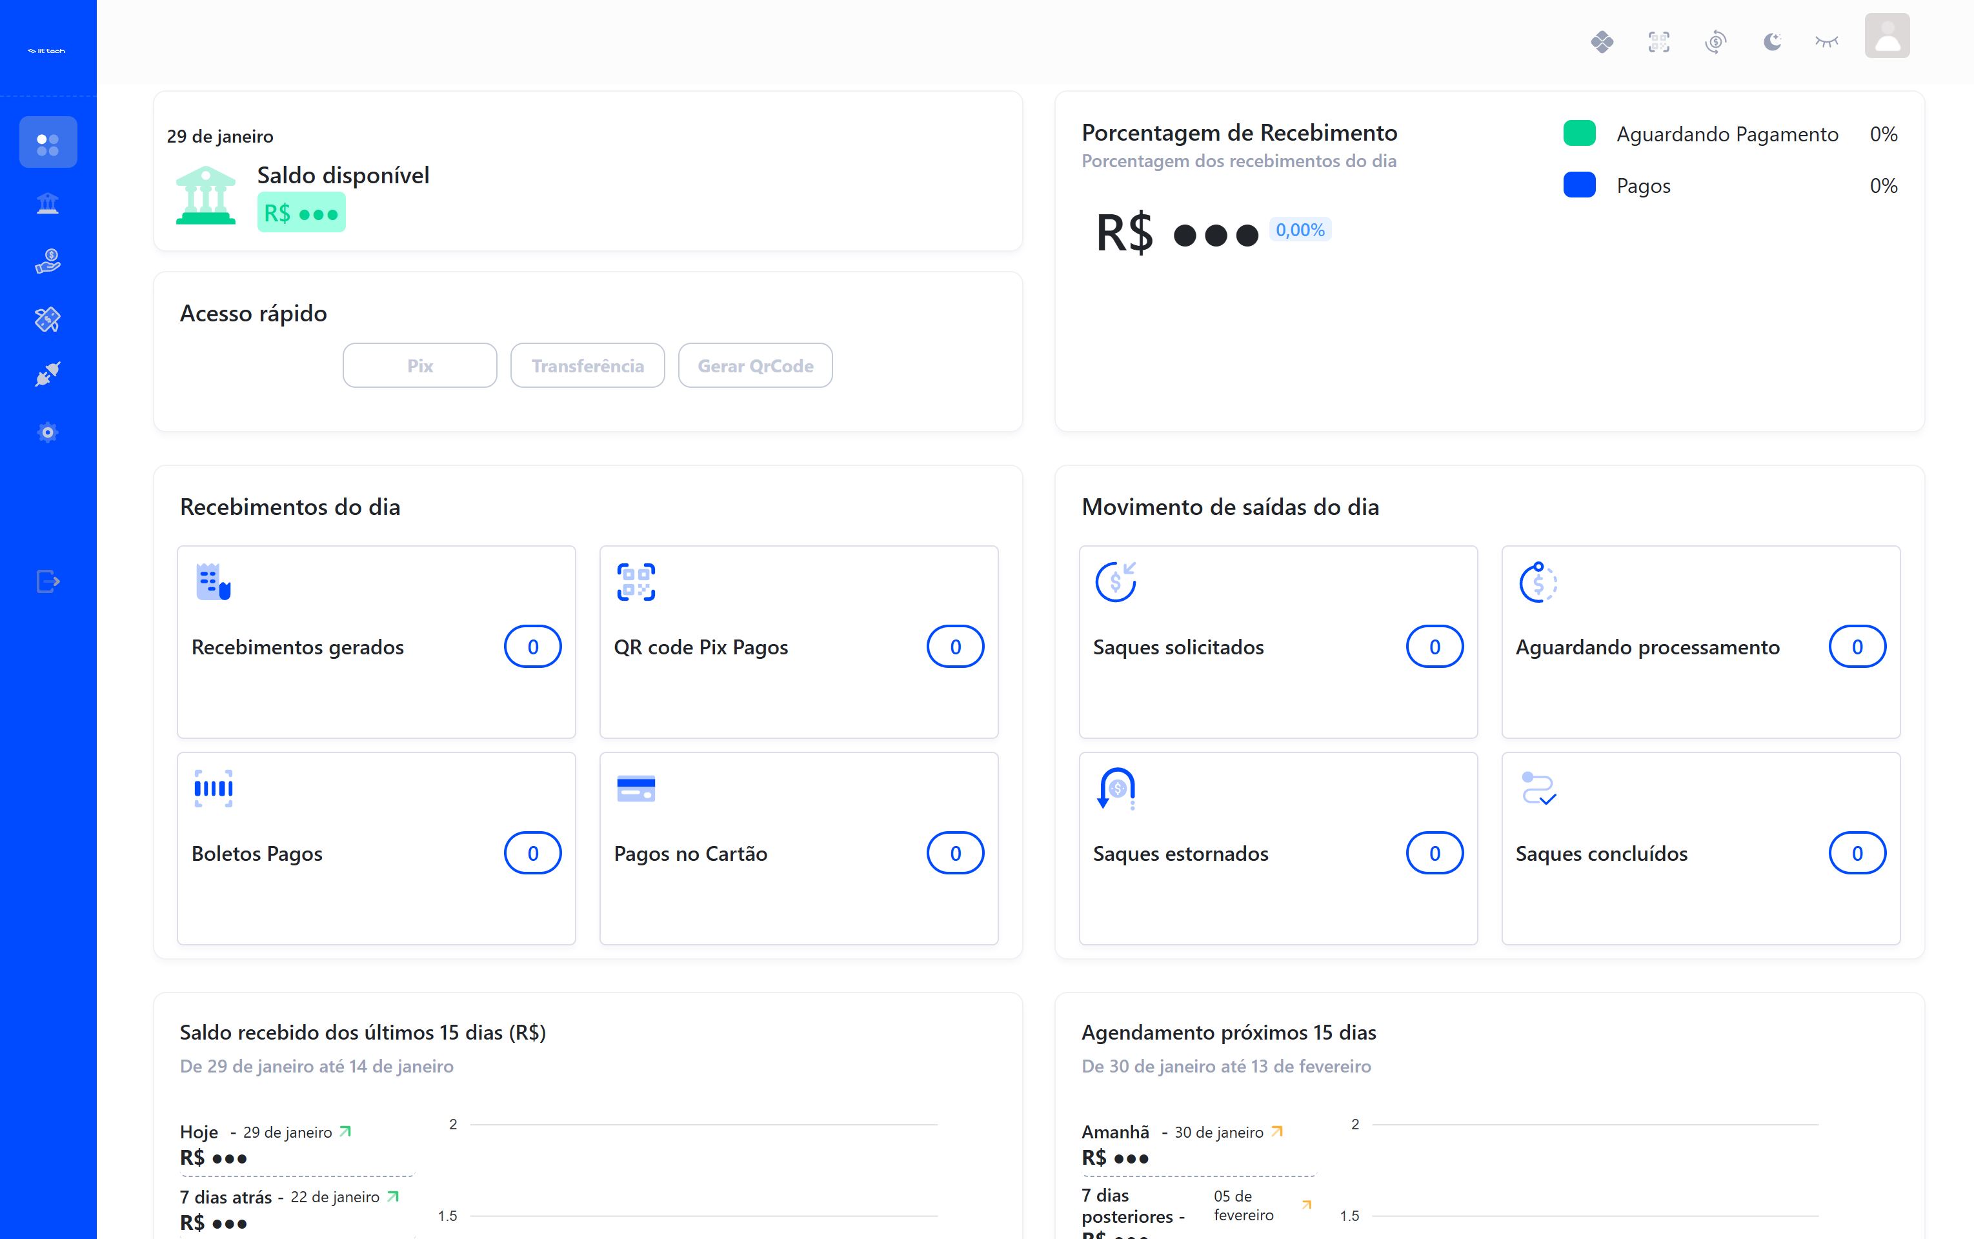Click the Pix diamond icon in header
Image resolution: width=1974 pixels, height=1239 pixels.
pos(1602,41)
